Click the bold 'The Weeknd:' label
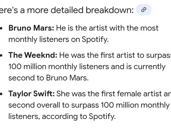The height and width of the screenshot is (128, 171). coord(33,55)
